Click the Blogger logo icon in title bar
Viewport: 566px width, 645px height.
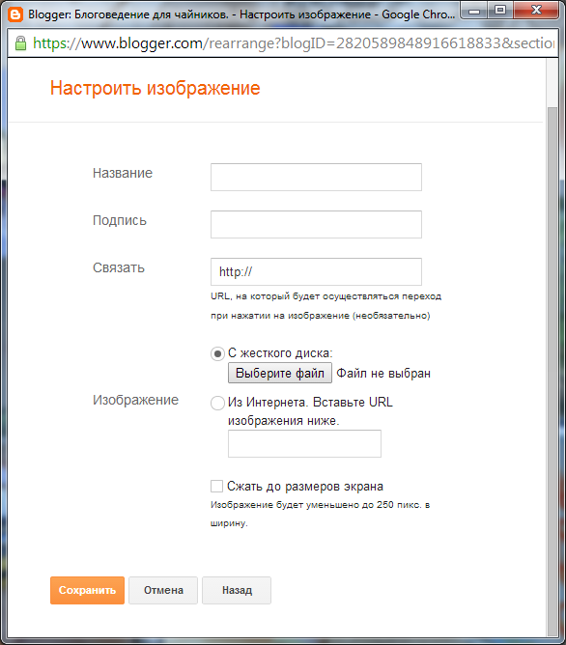pyautogui.click(x=15, y=14)
